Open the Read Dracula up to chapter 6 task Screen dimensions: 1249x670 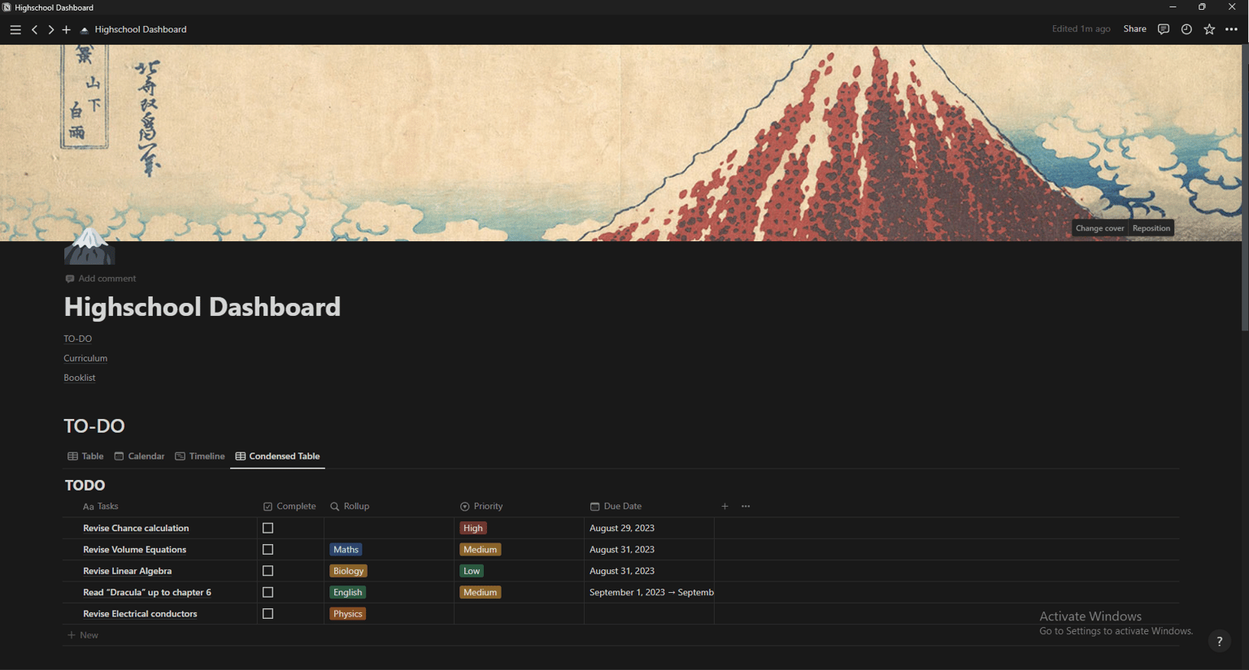(x=146, y=593)
